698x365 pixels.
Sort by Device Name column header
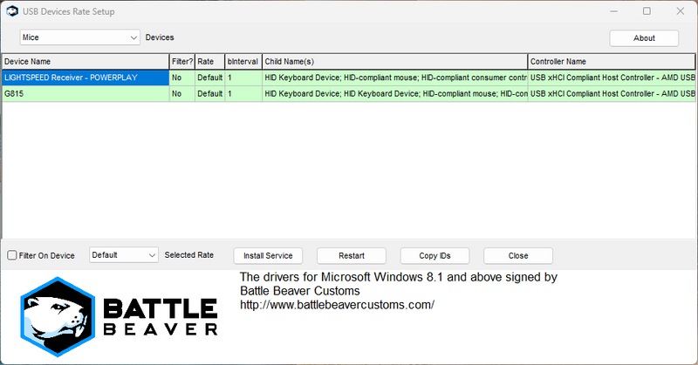[85, 62]
